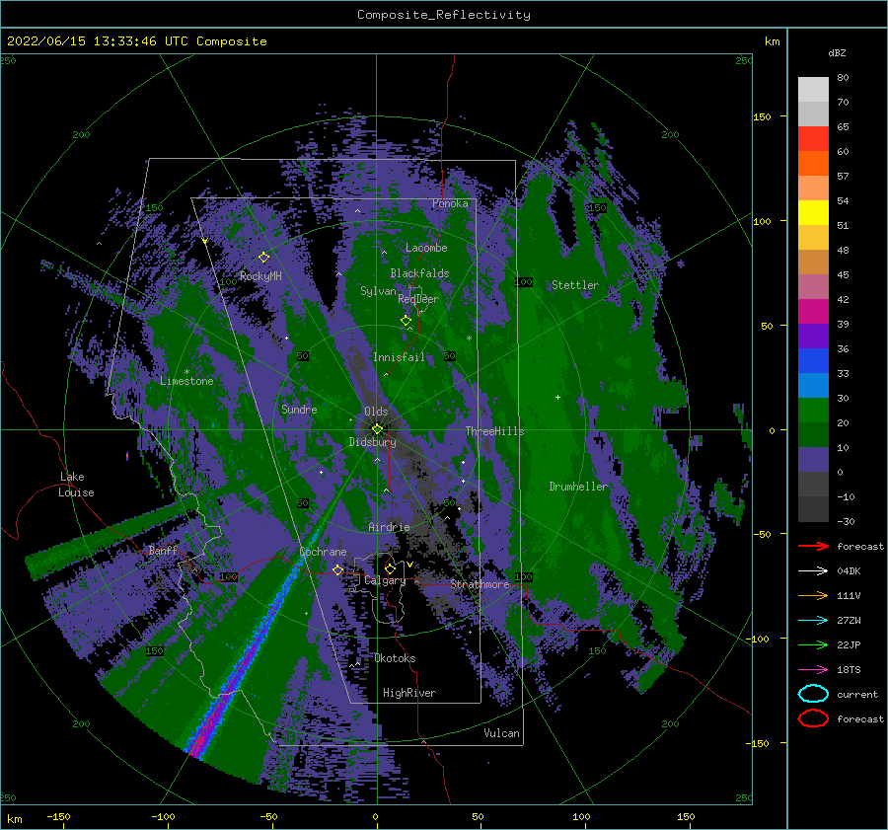The width and height of the screenshot is (888, 830).
Task: Pick the orange 57-60 dBZ swatch
Action: pyautogui.click(x=813, y=163)
